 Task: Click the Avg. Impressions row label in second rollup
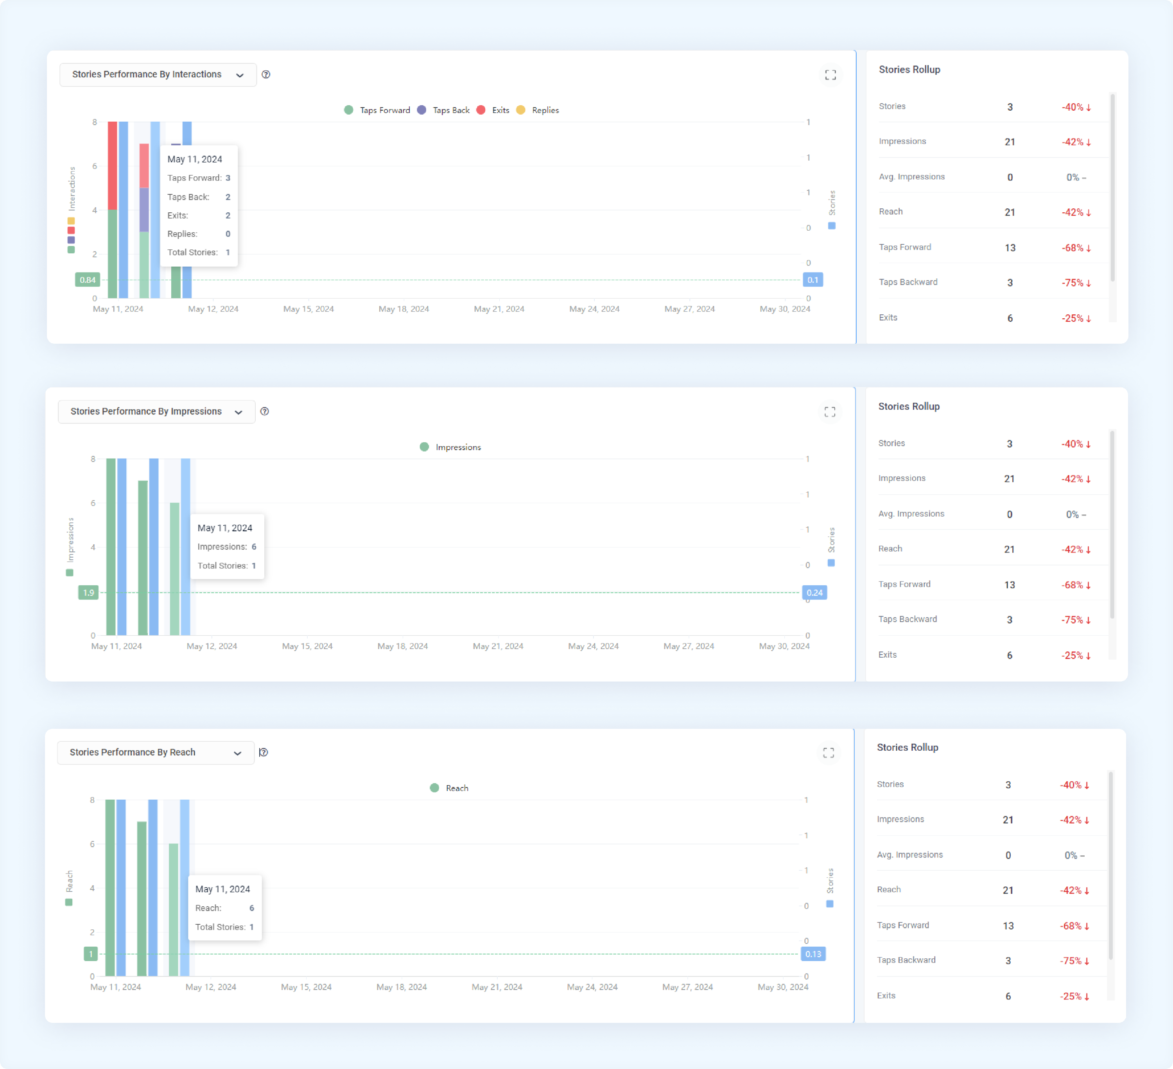911,514
